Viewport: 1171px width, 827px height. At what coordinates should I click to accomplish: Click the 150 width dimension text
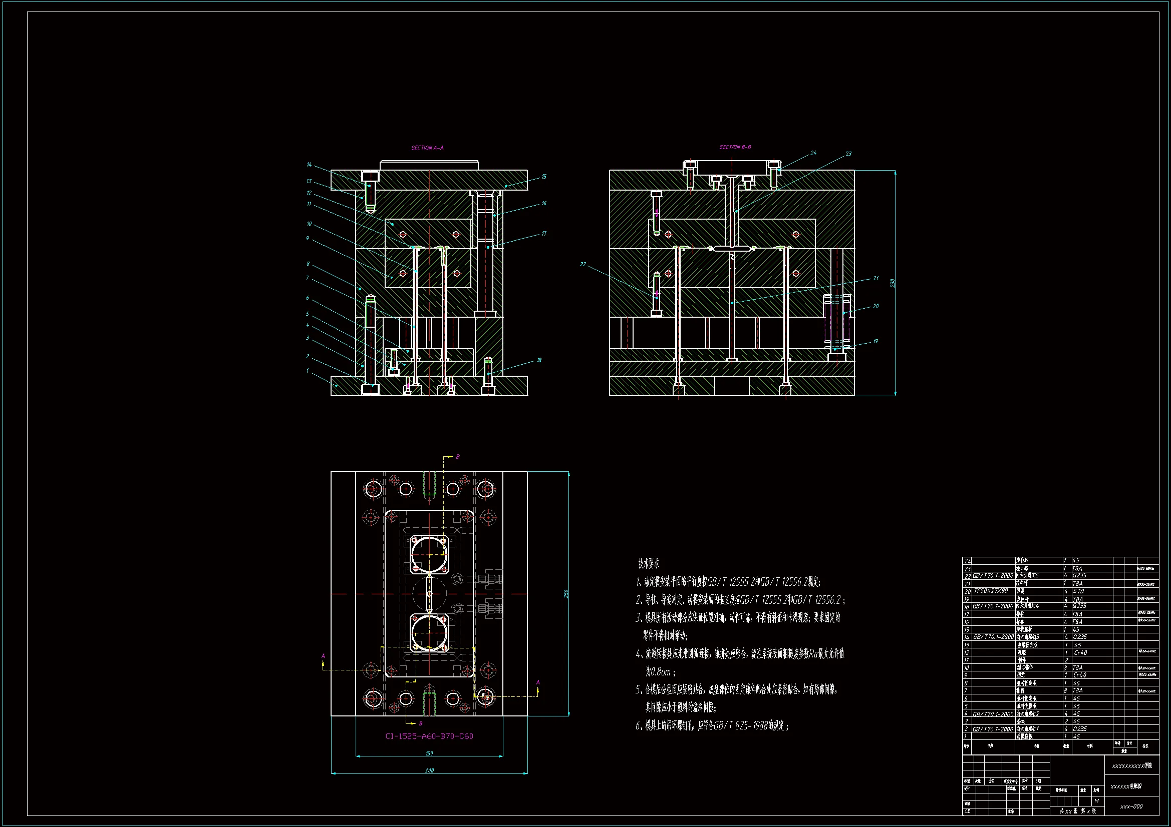(x=429, y=753)
